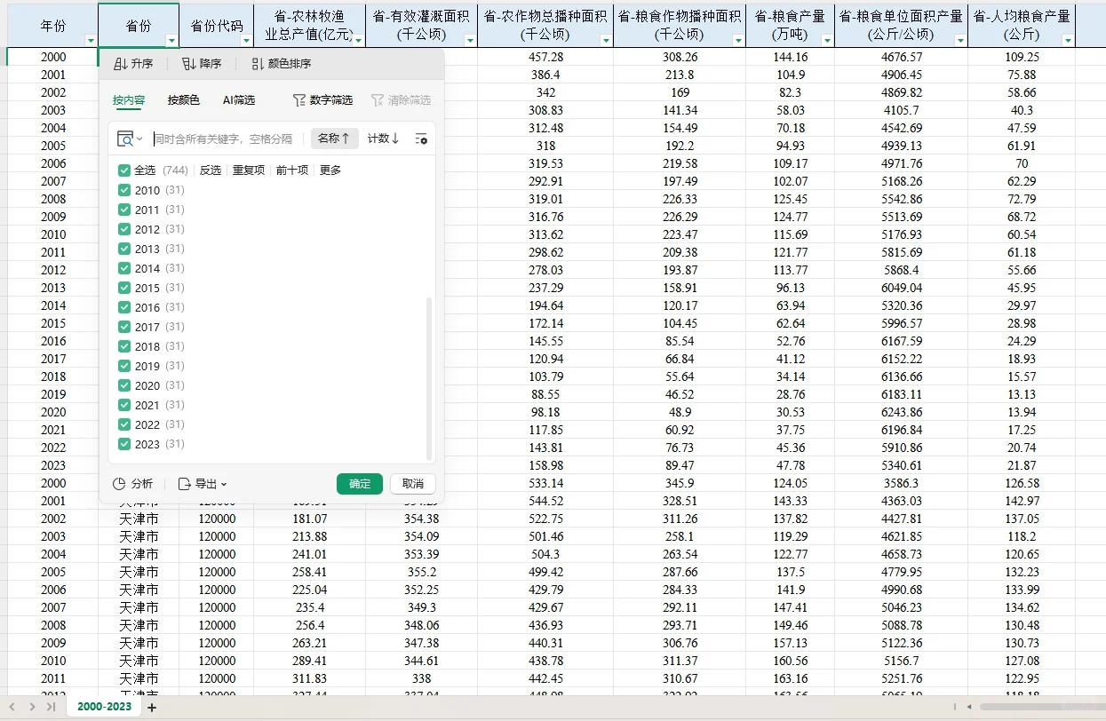Deselect the 2023 checkbox in filter list

tap(125, 444)
